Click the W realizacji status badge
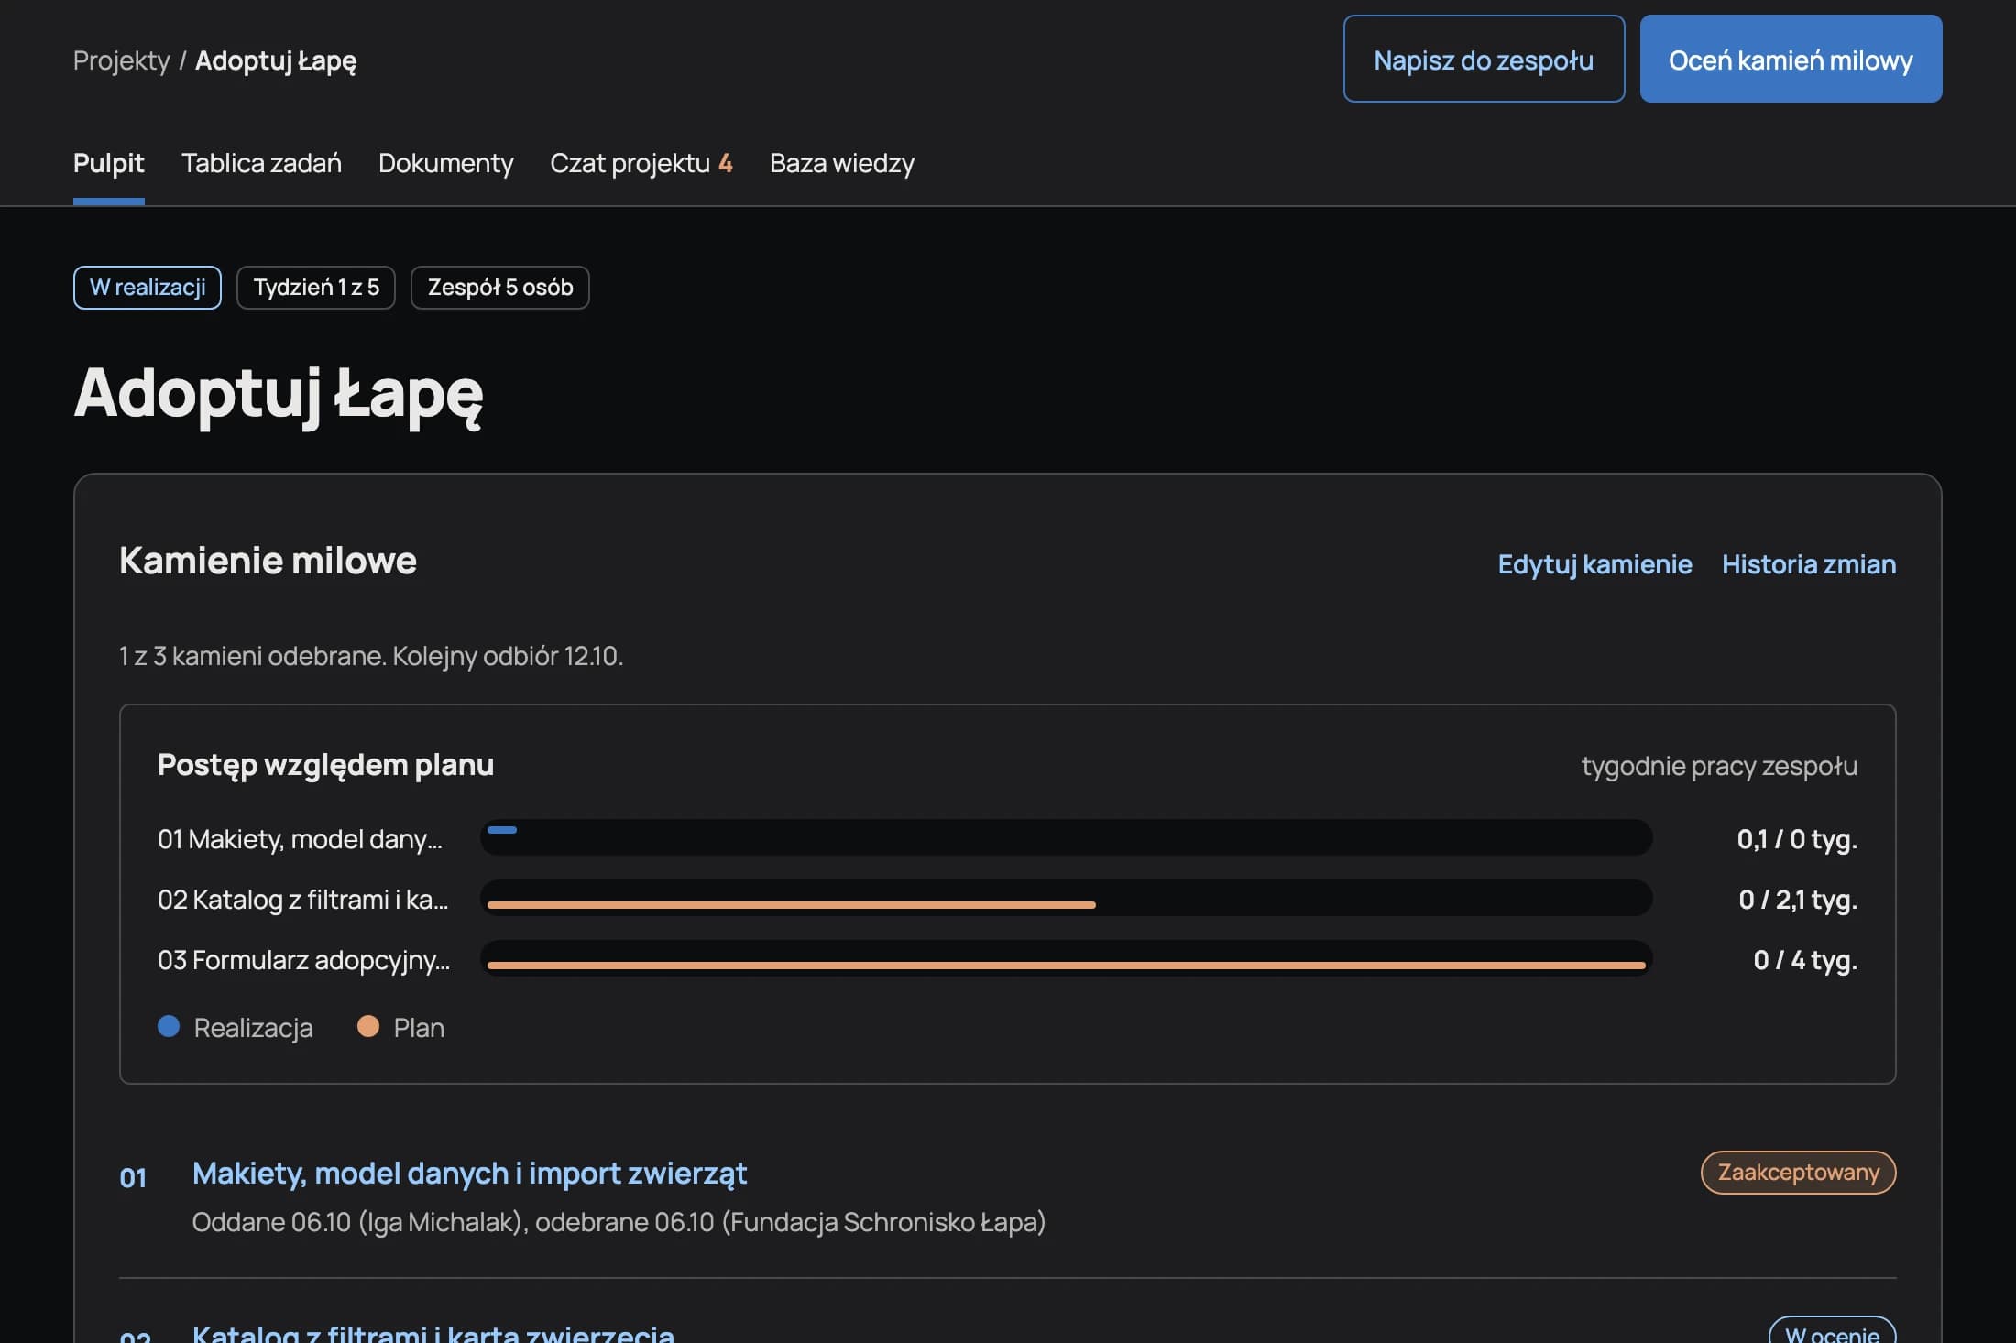Image resolution: width=2016 pixels, height=1343 pixels. (148, 288)
